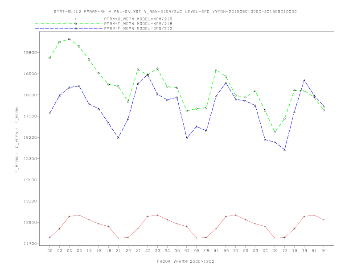353x273 pixels.
Task: Click x-axis tick label 15
Action: [99, 251]
